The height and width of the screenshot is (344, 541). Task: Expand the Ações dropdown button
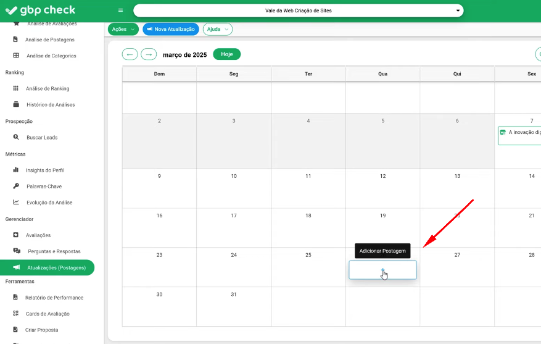[123, 30]
